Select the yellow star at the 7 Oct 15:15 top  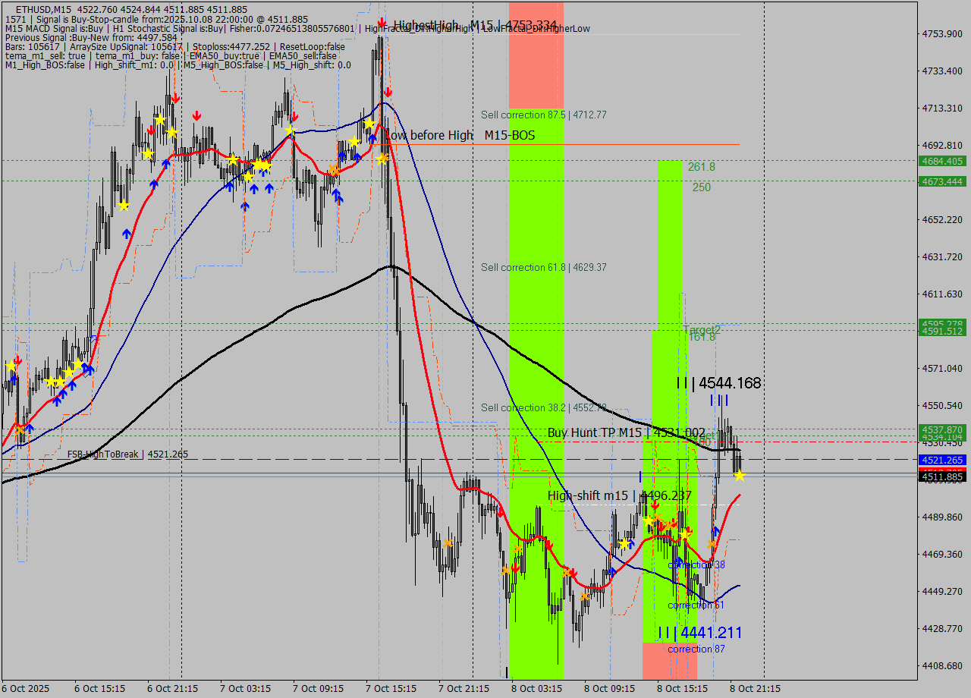click(370, 123)
